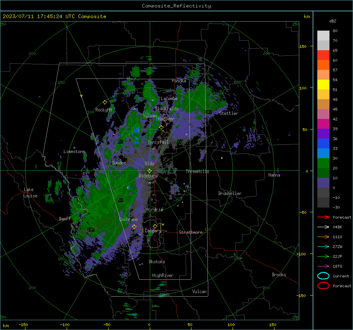Image resolution: width=353 pixels, height=330 pixels.
Task: Click the orange 111V arrow icon
Action: pyautogui.click(x=323, y=237)
